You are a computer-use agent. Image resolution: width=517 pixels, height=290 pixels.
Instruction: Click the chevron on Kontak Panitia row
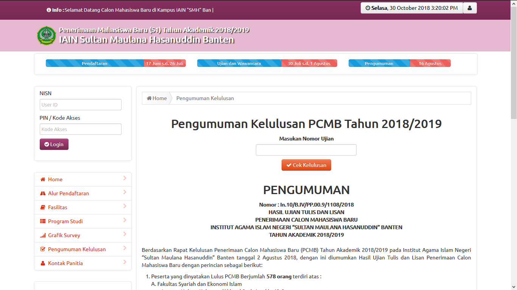(125, 262)
